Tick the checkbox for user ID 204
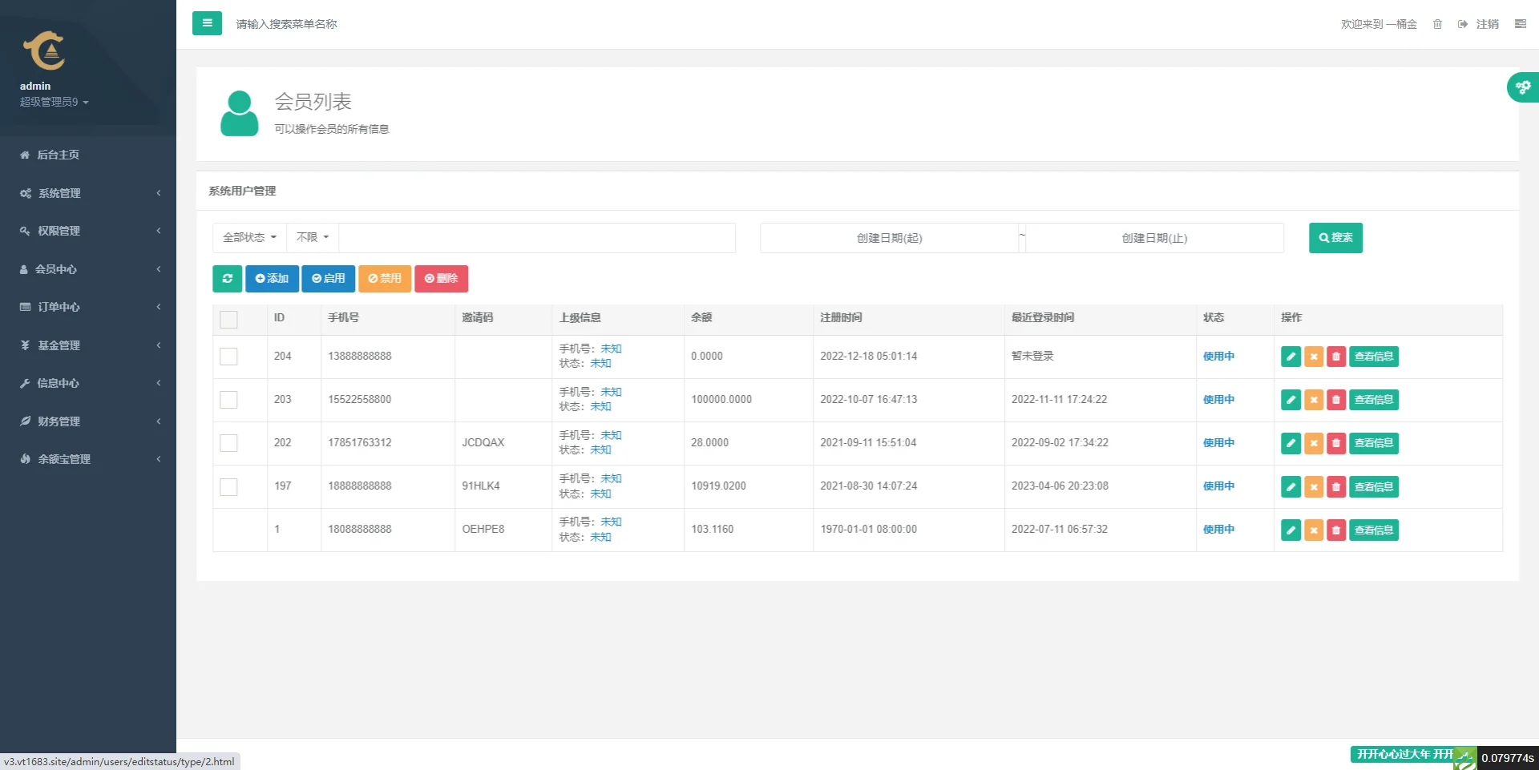This screenshot has height=770, width=1539. (x=228, y=357)
